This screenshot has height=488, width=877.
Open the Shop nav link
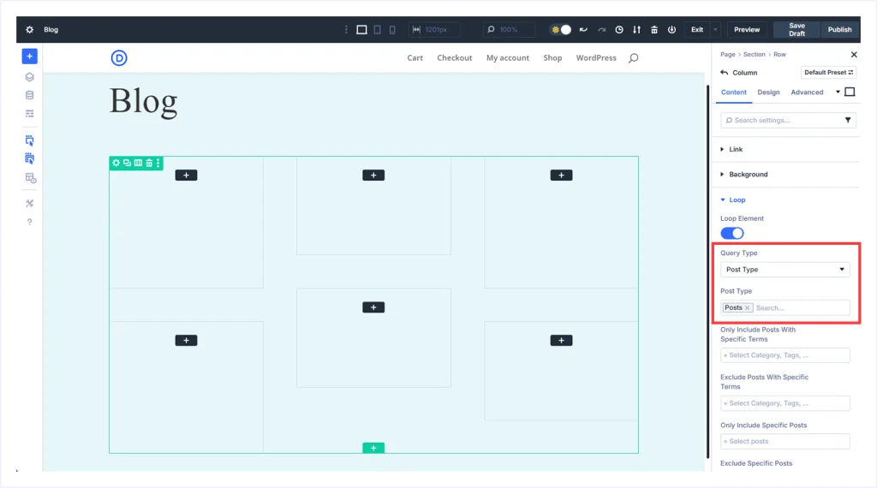552,57
